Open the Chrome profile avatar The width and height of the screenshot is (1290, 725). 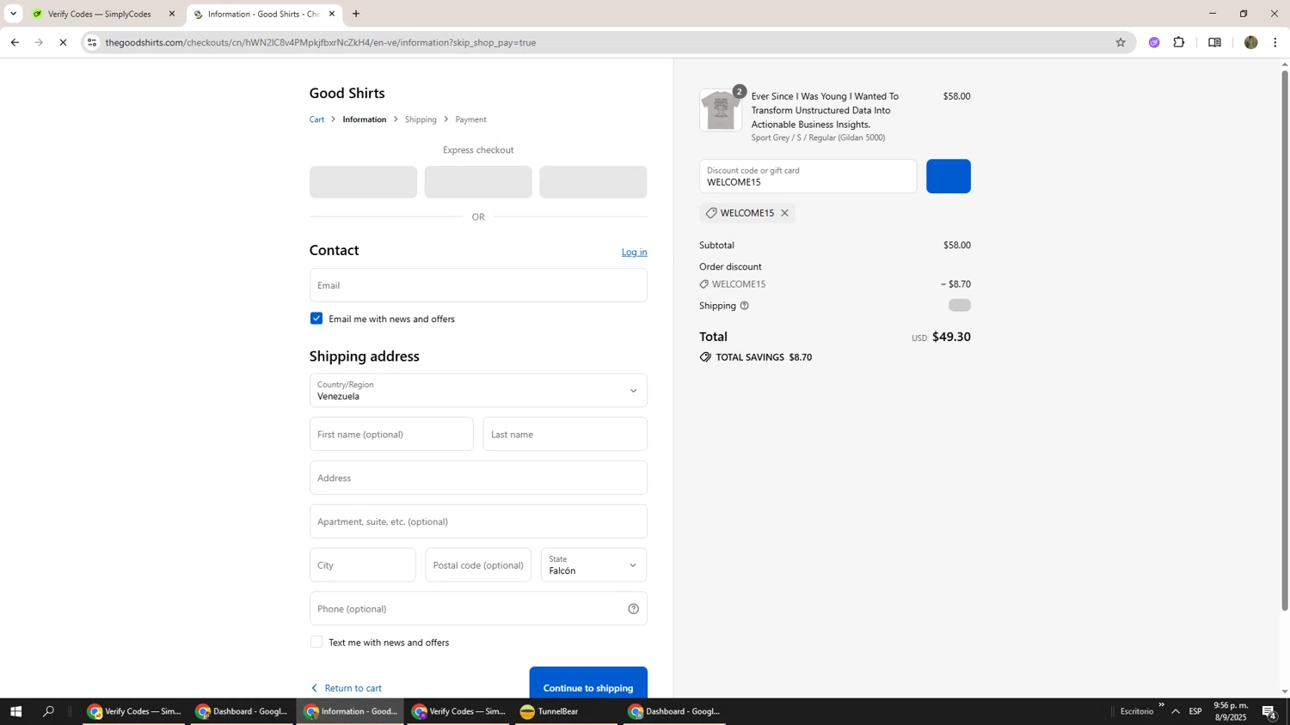1250,42
